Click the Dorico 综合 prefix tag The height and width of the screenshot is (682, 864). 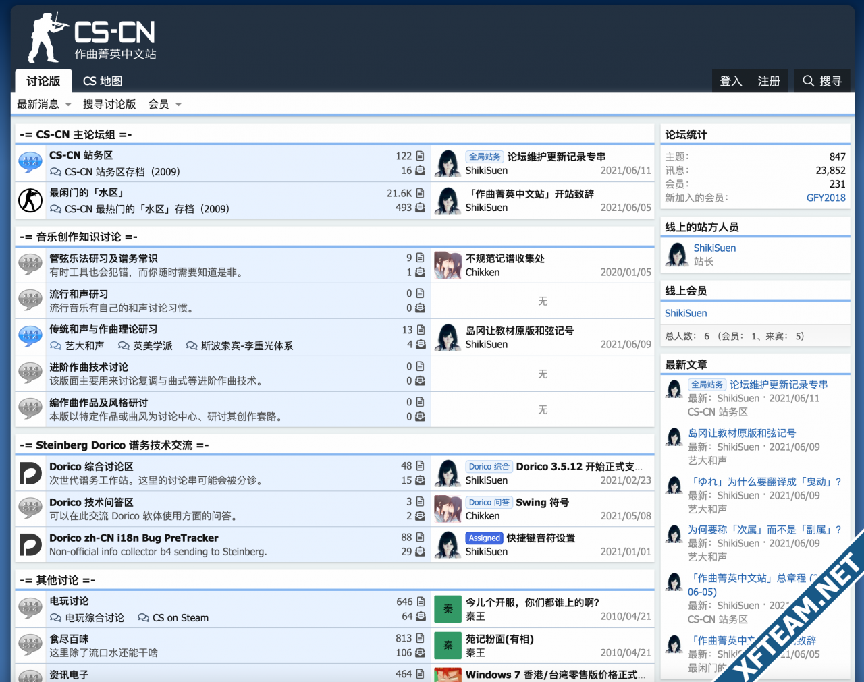point(489,466)
